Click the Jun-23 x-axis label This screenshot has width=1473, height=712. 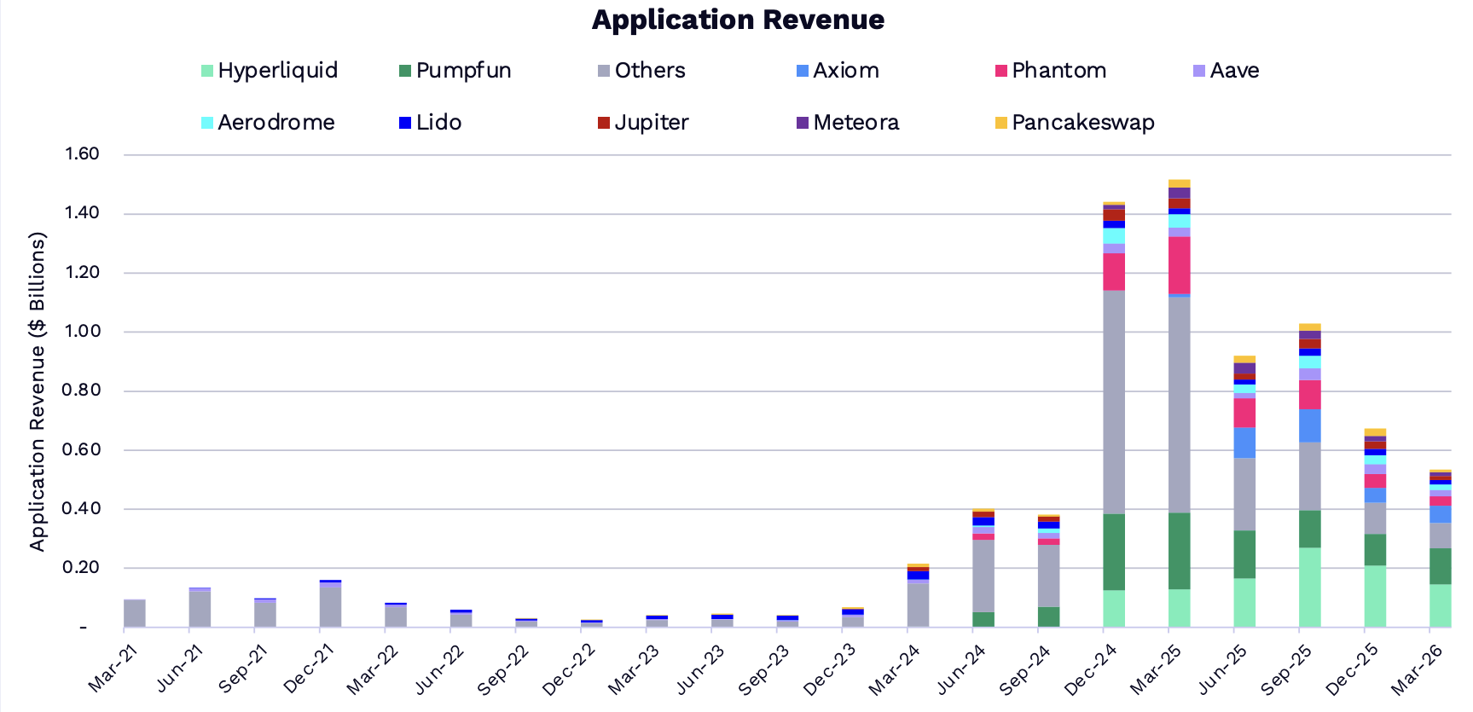701,669
